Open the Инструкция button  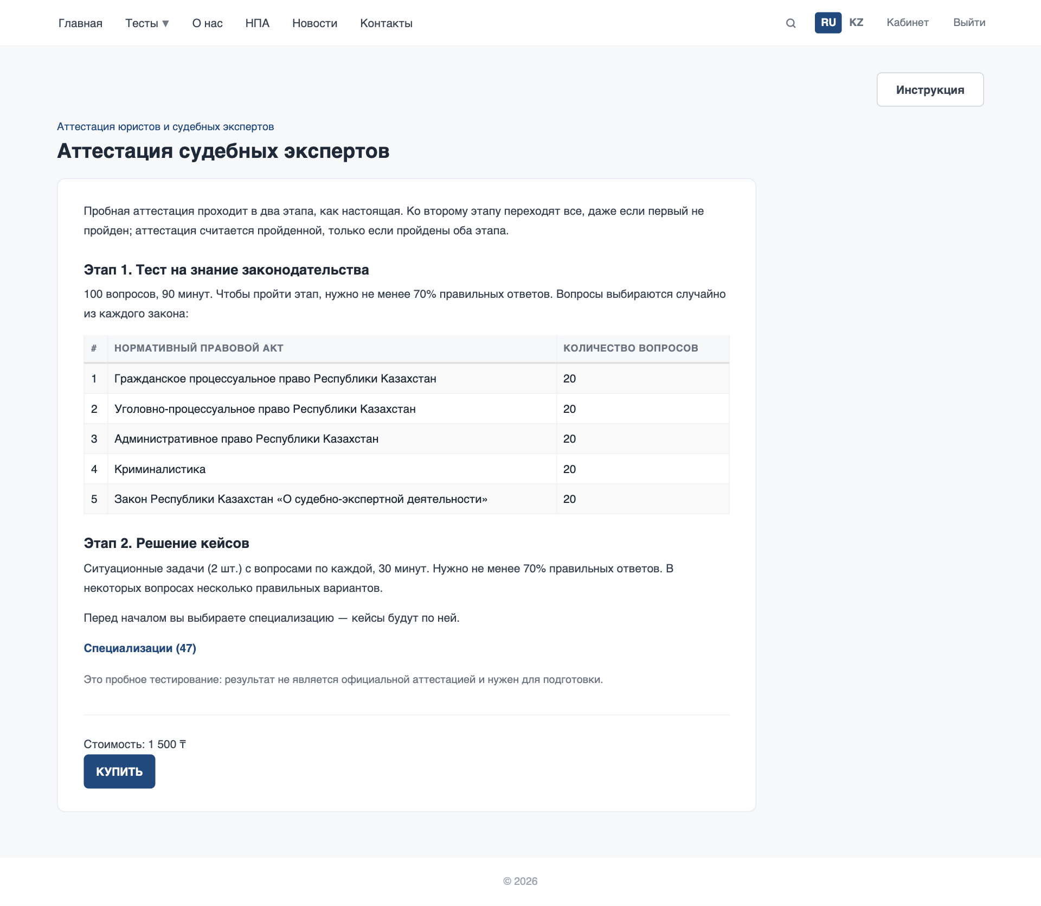930,90
